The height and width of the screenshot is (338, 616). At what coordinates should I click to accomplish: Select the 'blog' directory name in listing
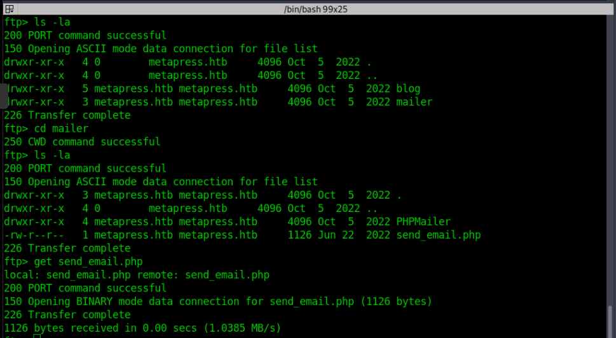(408, 88)
